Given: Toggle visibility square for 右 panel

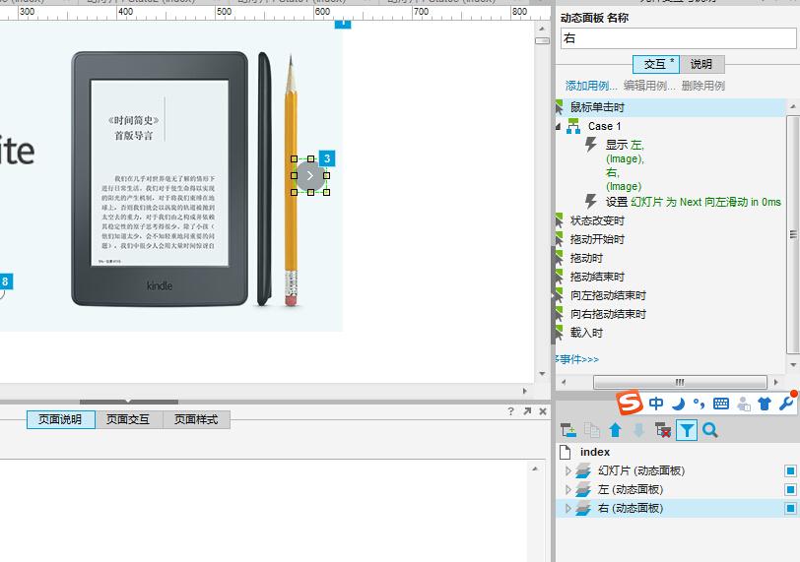Looking at the screenshot, I should 790,508.
